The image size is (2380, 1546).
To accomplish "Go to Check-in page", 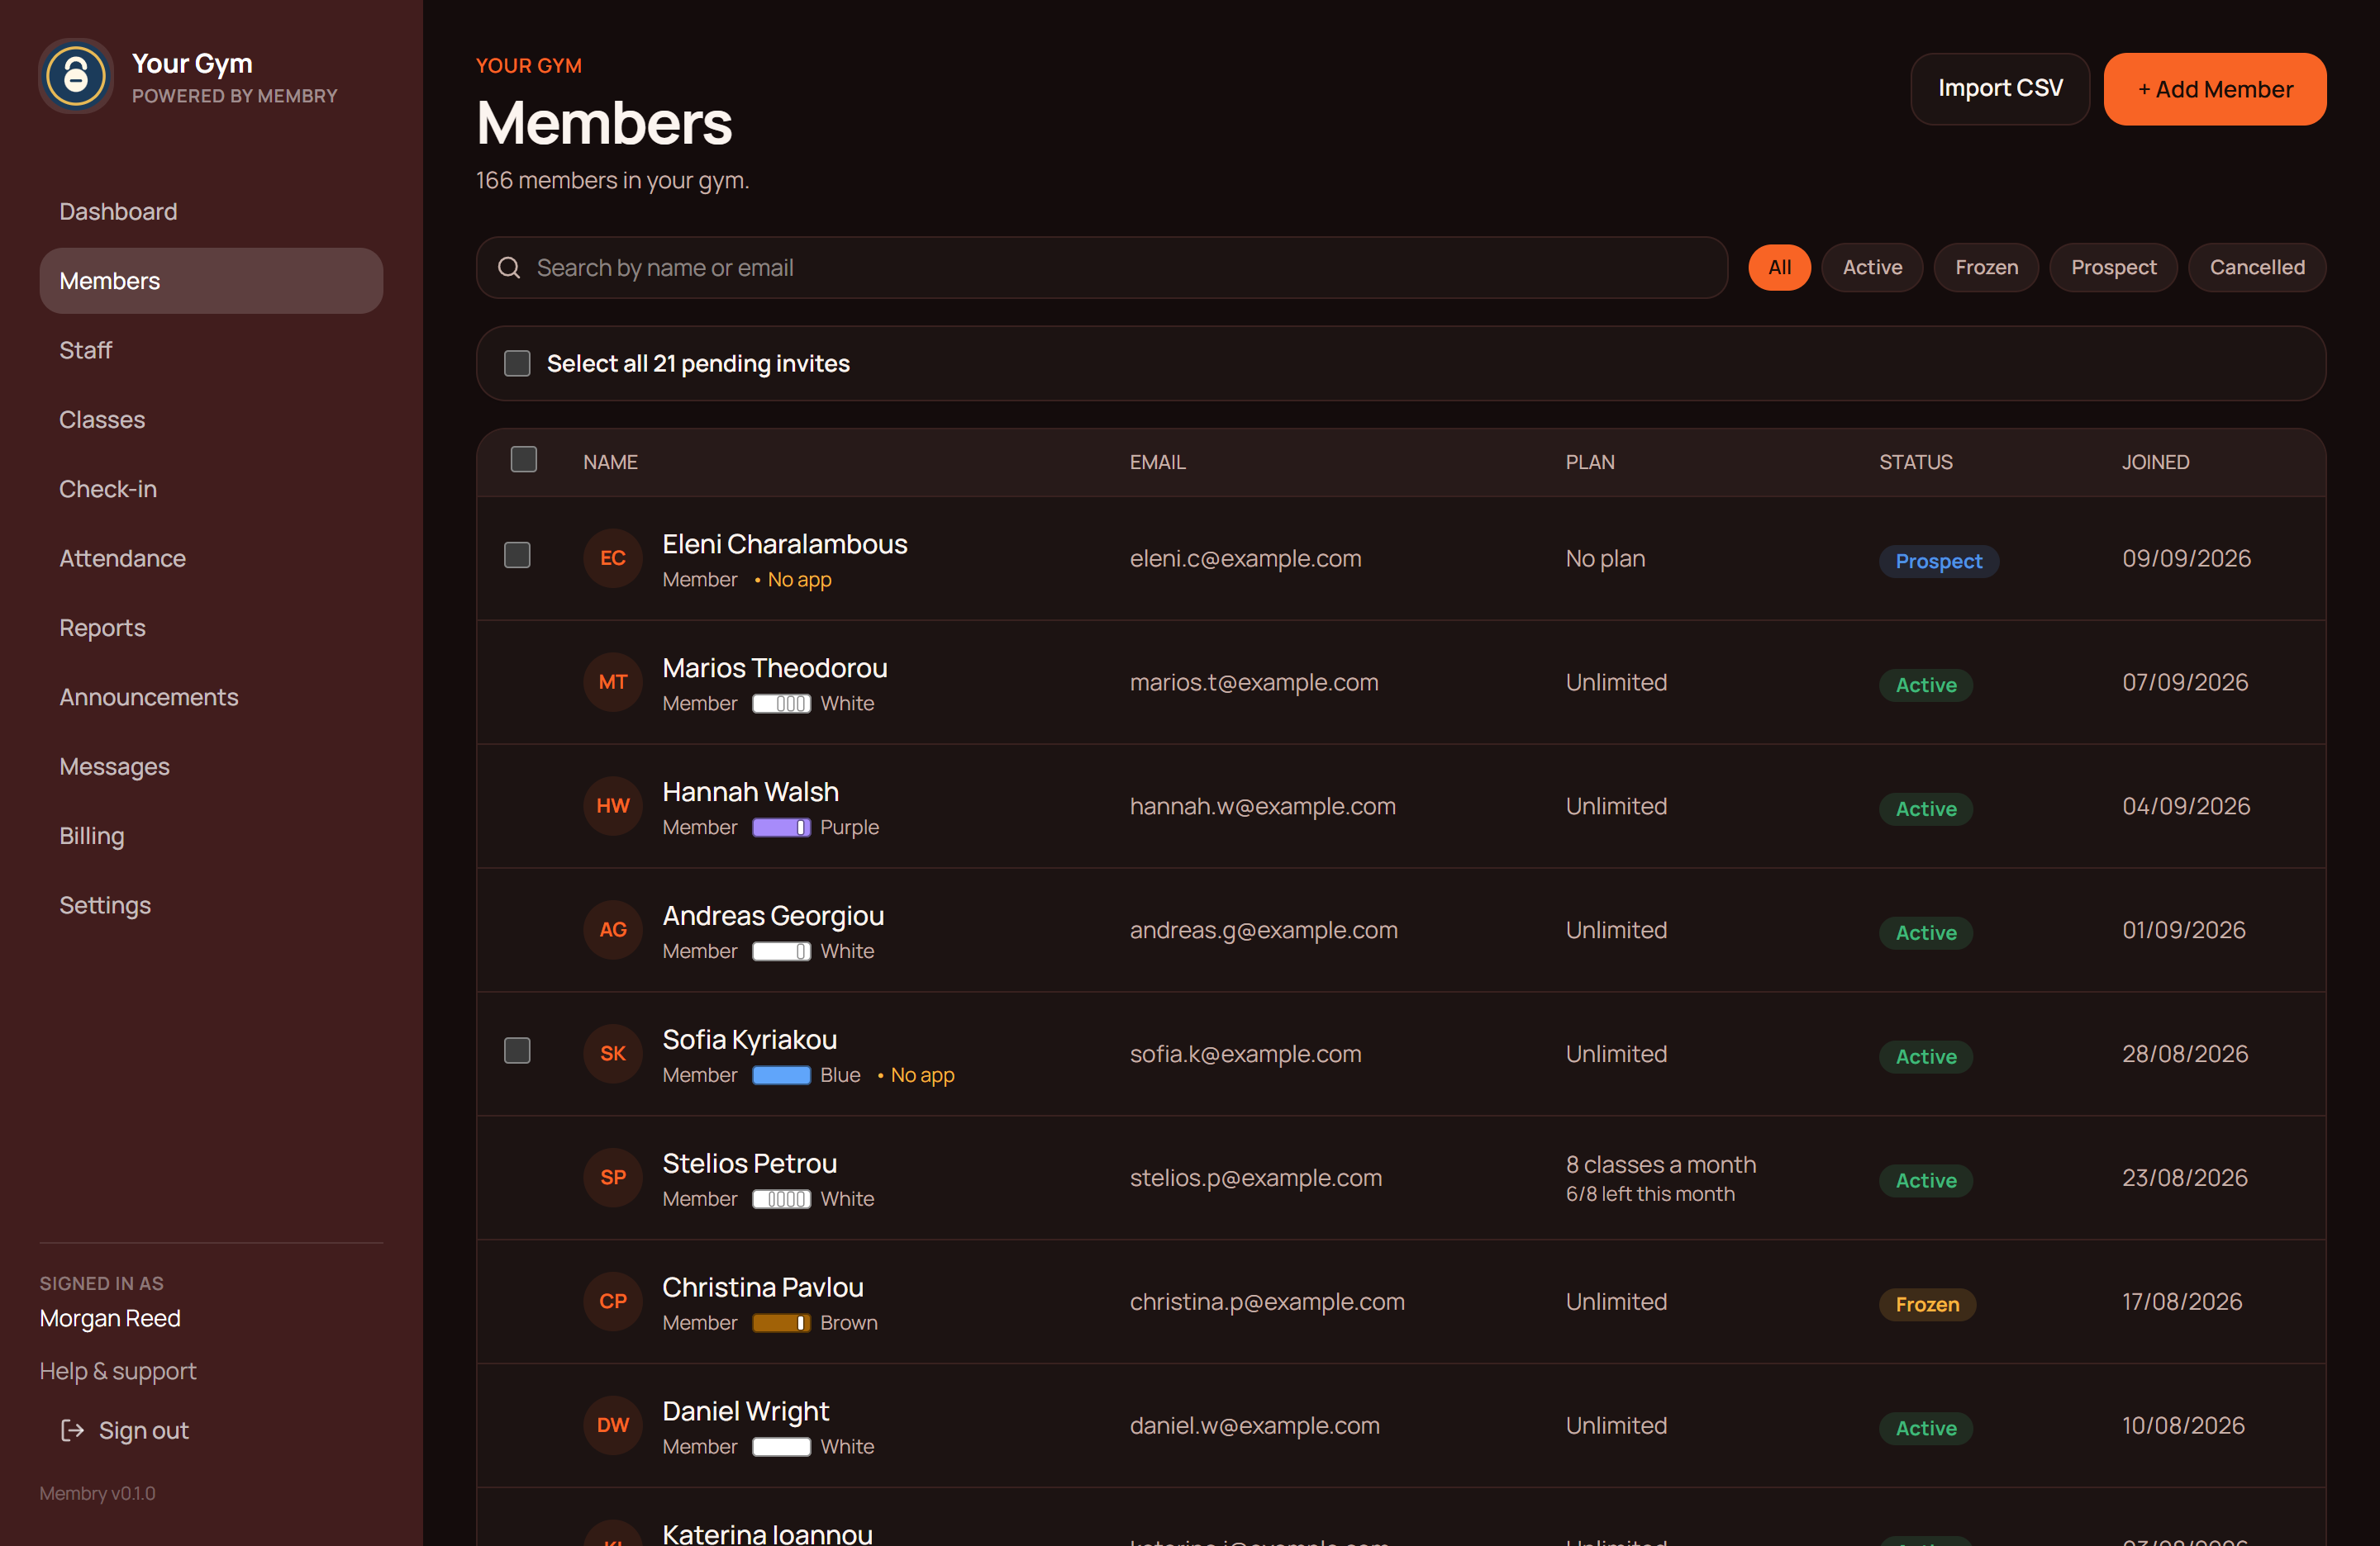I will [x=211, y=490].
